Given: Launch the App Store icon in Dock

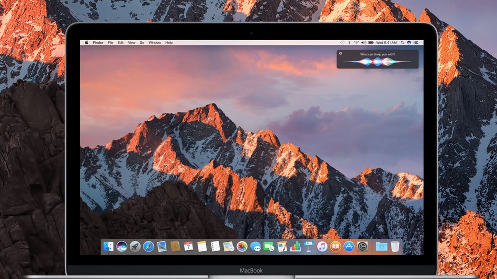Looking at the screenshot, I should coord(349,247).
